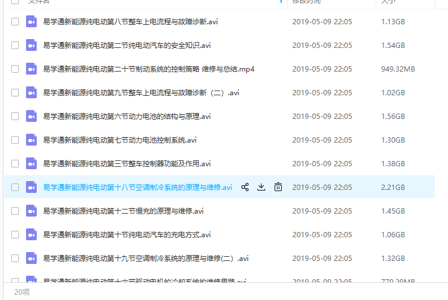The width and height of the screenshot is (448, 300).
Task: Tick checkbox for 第七节动力电池控制系统.avi
Action: click(15, 140)
